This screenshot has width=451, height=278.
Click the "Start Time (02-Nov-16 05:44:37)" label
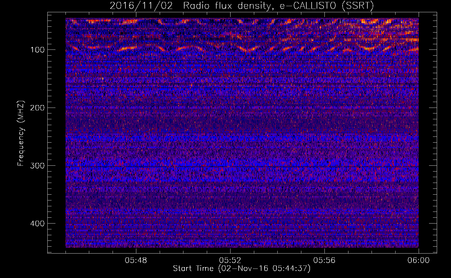(242, 269)
